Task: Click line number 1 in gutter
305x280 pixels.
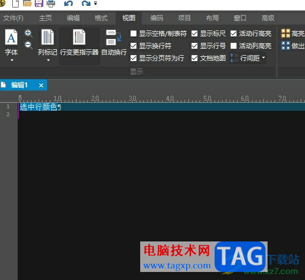Action: pos(8,107)
